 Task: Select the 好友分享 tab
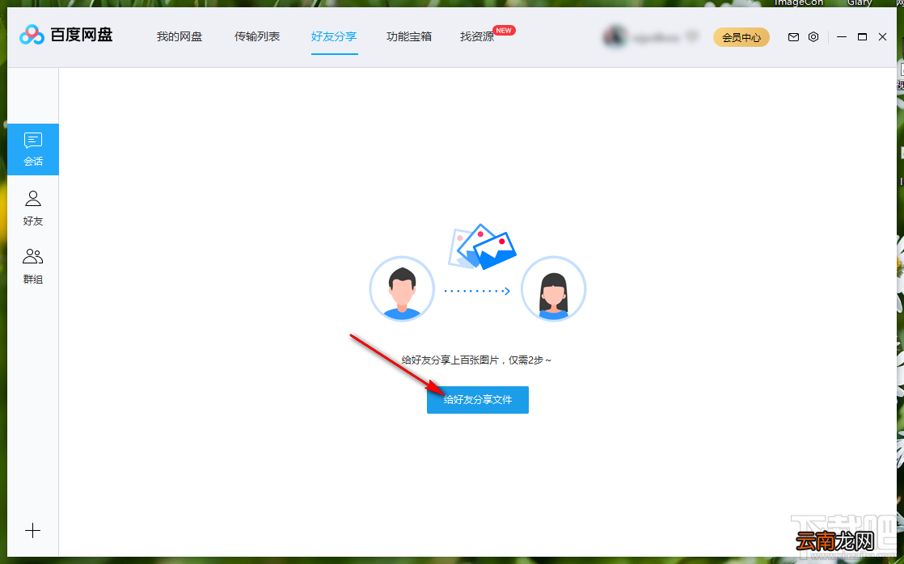click(335, 36)
